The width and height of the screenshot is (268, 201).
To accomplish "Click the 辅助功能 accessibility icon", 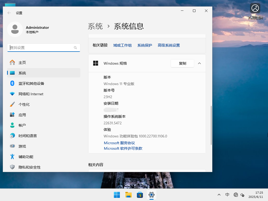I will [12, 157].
